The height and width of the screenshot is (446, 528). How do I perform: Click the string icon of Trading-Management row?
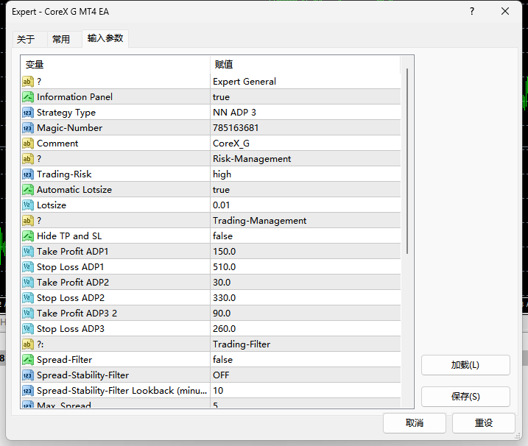(x=28, y=221)
